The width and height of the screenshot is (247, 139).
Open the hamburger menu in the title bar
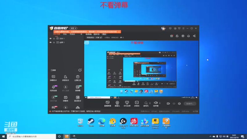[x=183, y=28]
